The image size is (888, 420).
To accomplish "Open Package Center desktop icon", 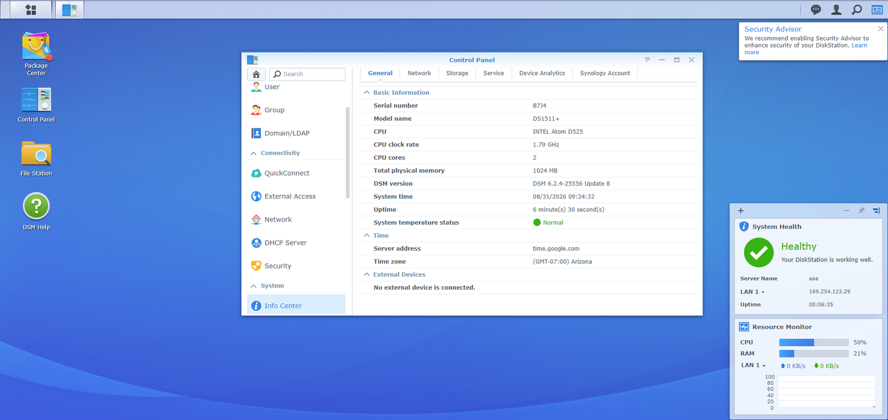I will (x=36, y=54).
